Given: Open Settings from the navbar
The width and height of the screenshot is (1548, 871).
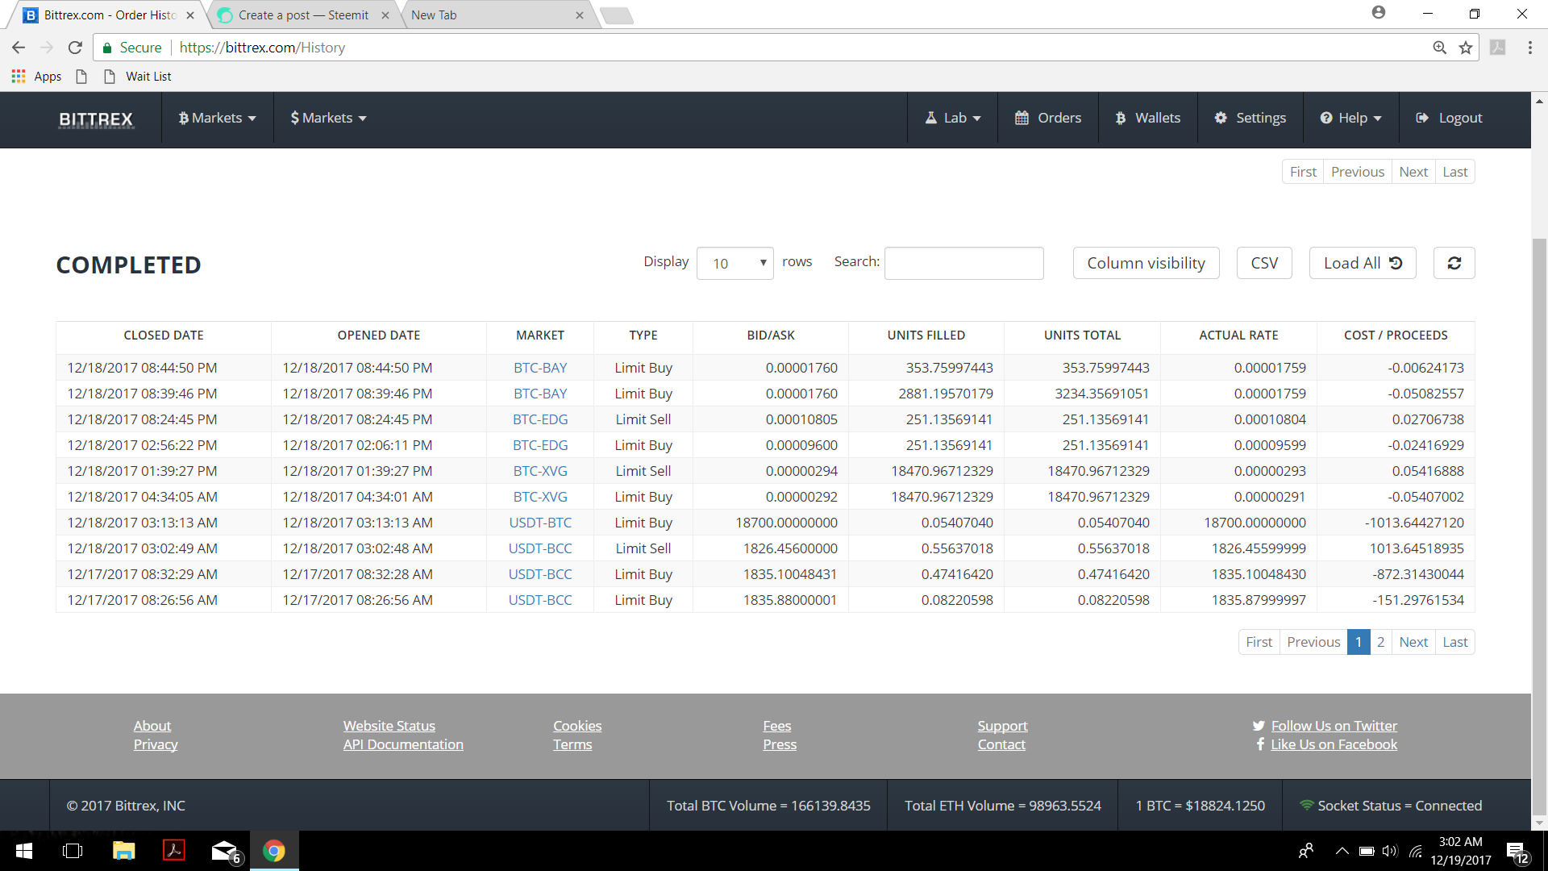Looking at the screenshot, I should pyautogui.click(x=1250, y=118).
